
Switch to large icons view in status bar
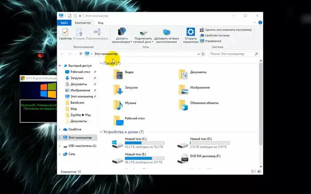pyautogui.click(x=259, y=172)
